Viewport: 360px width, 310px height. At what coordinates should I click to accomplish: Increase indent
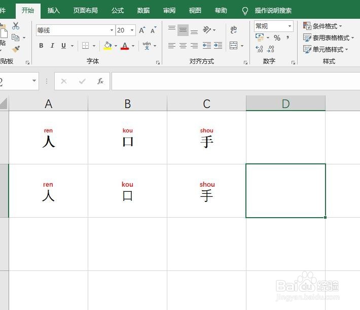coord(218,46)
